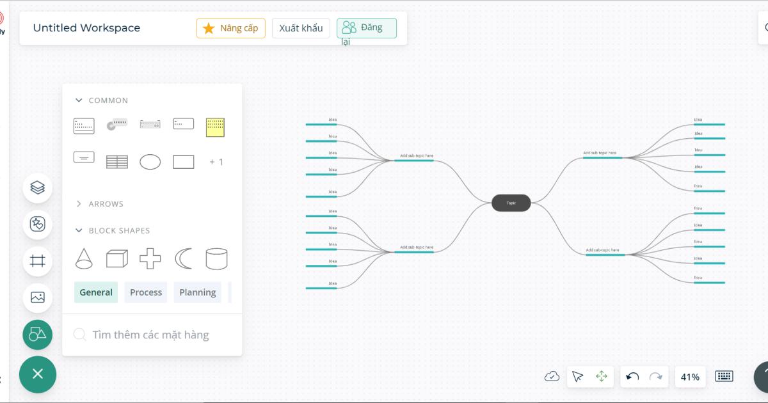Pick the underlined text box shape
Image resolution: width=768 pixels, height=403 pixels.
(x=84, y=157)
